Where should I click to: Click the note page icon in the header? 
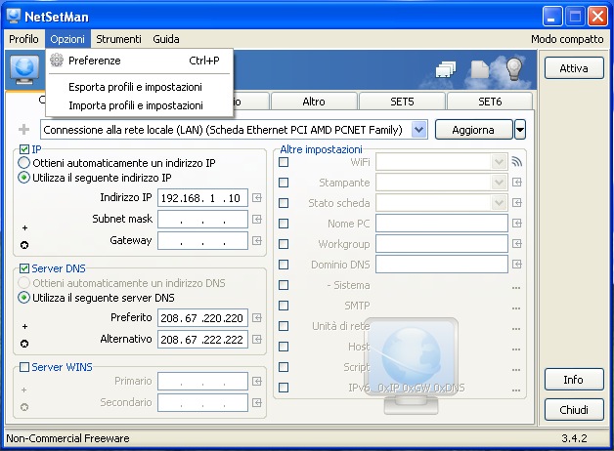pos(480,69)
